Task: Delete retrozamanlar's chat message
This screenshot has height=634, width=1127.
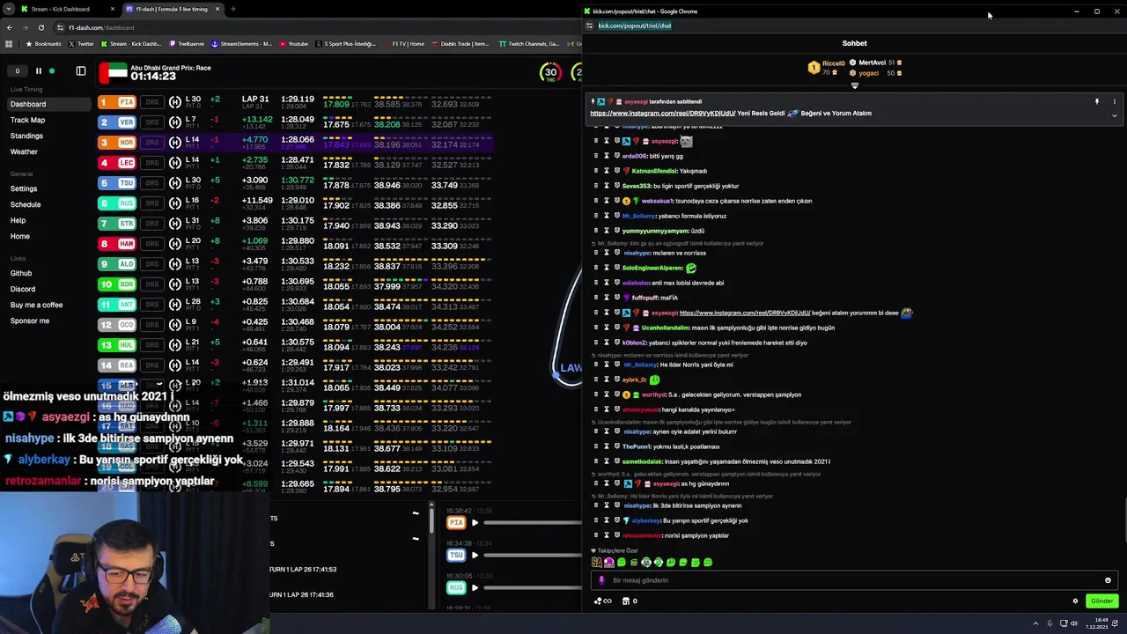Action: (595, 535)
